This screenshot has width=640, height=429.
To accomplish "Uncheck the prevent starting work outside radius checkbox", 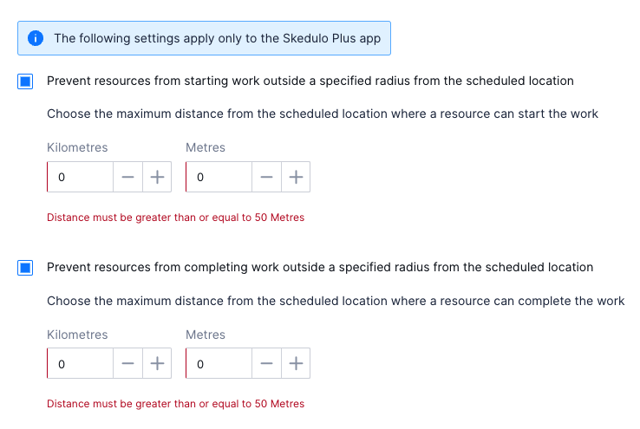I will [25, 81].
